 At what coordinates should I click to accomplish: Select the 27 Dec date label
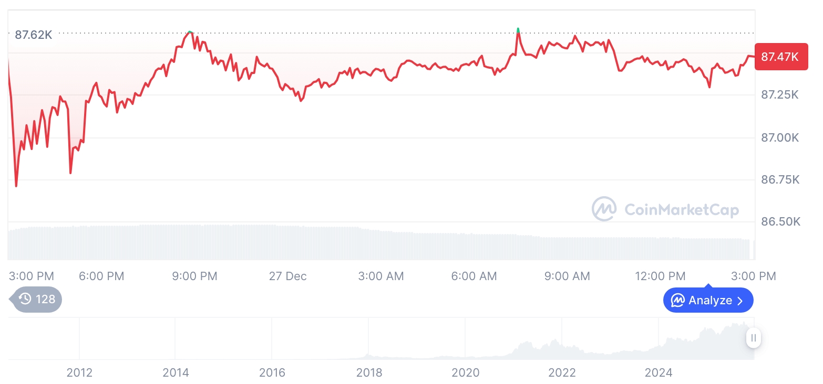(x=287, y=276)
